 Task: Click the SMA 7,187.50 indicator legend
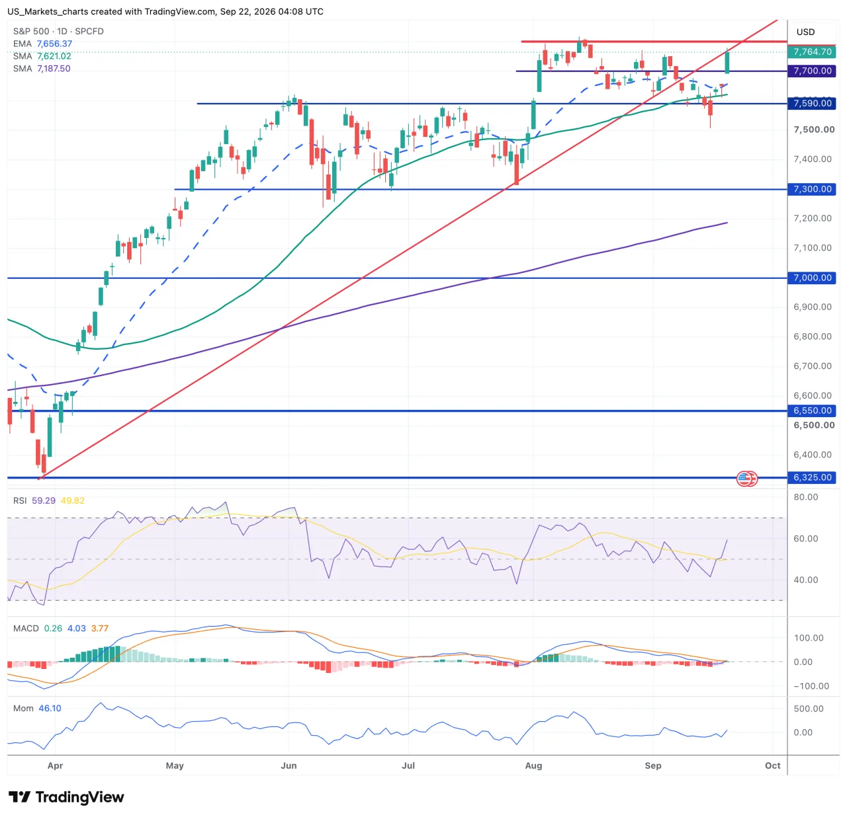[x=42, y=69]
